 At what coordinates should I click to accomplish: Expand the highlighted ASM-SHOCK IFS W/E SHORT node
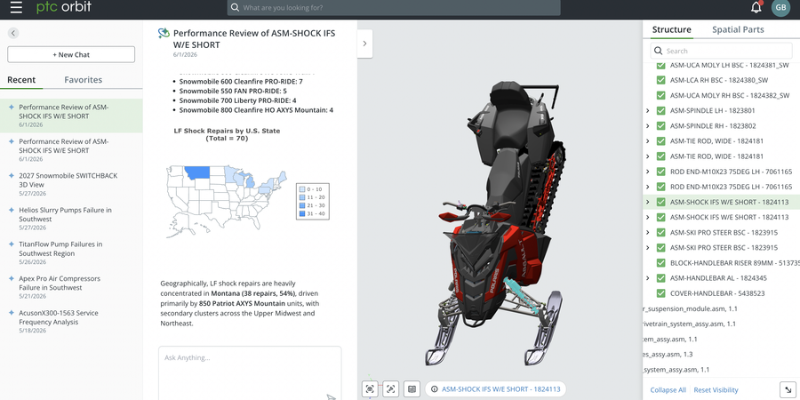[647, 202]
